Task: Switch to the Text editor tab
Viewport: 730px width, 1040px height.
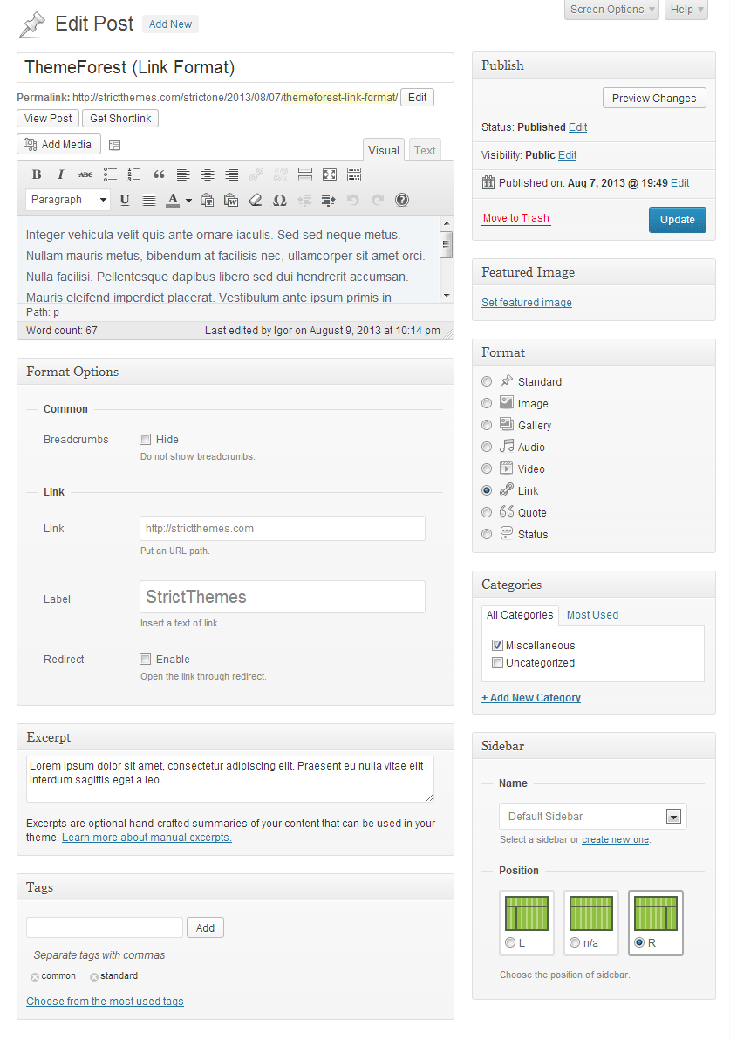Action: [x=425, y=150]
